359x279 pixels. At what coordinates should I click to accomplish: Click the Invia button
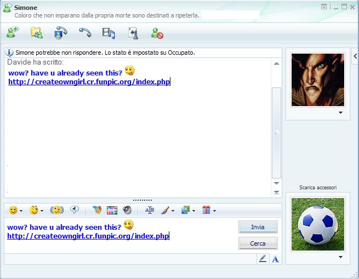[258, 227]
